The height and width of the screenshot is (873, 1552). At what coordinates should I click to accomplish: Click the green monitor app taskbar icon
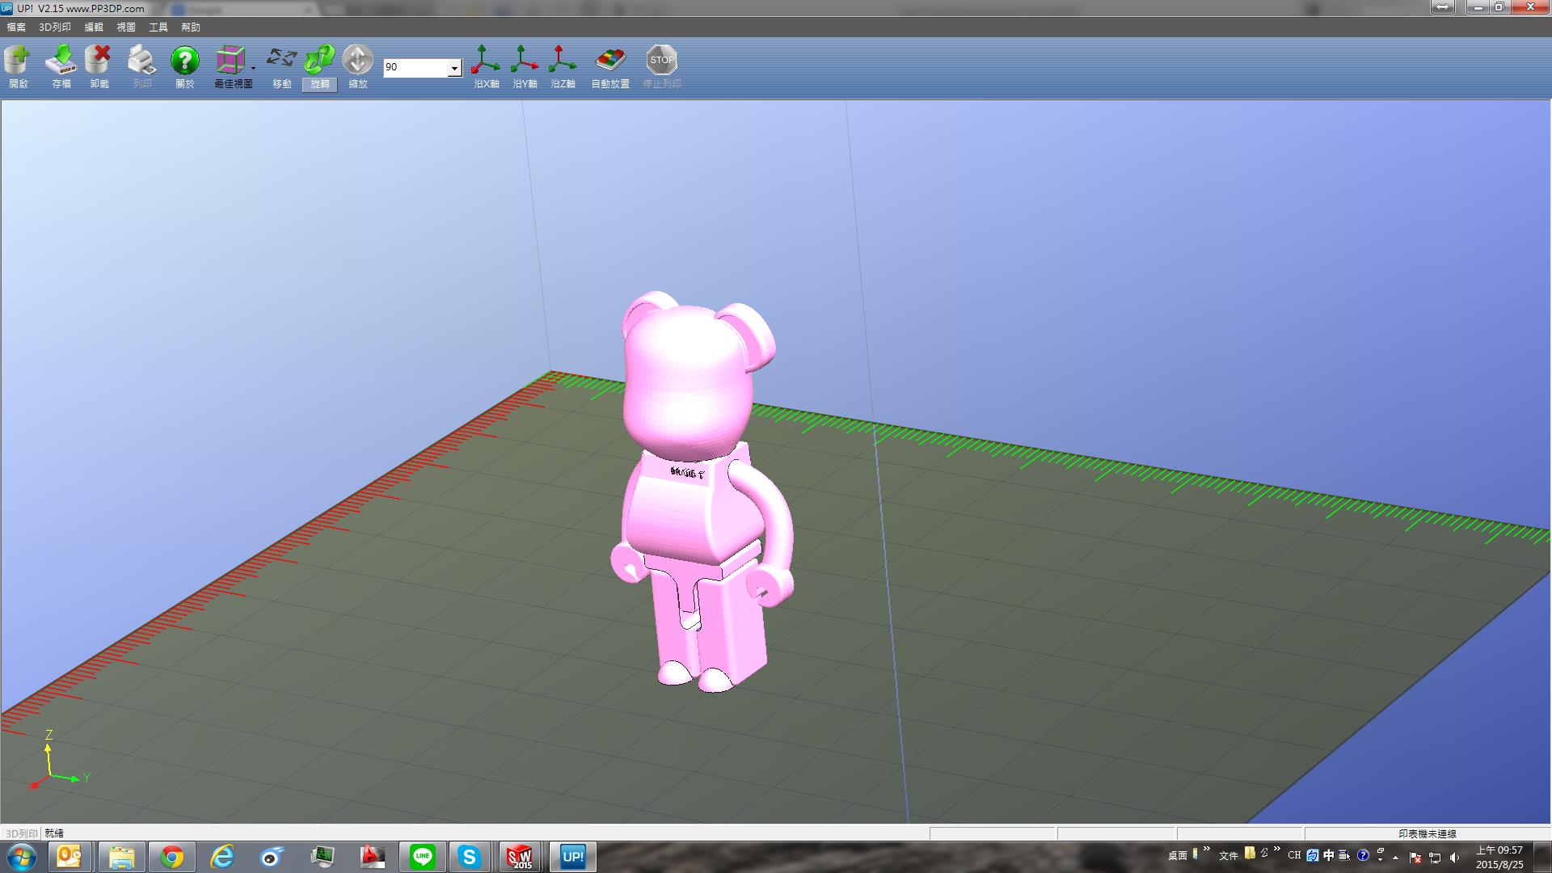(x=323, y=857)
